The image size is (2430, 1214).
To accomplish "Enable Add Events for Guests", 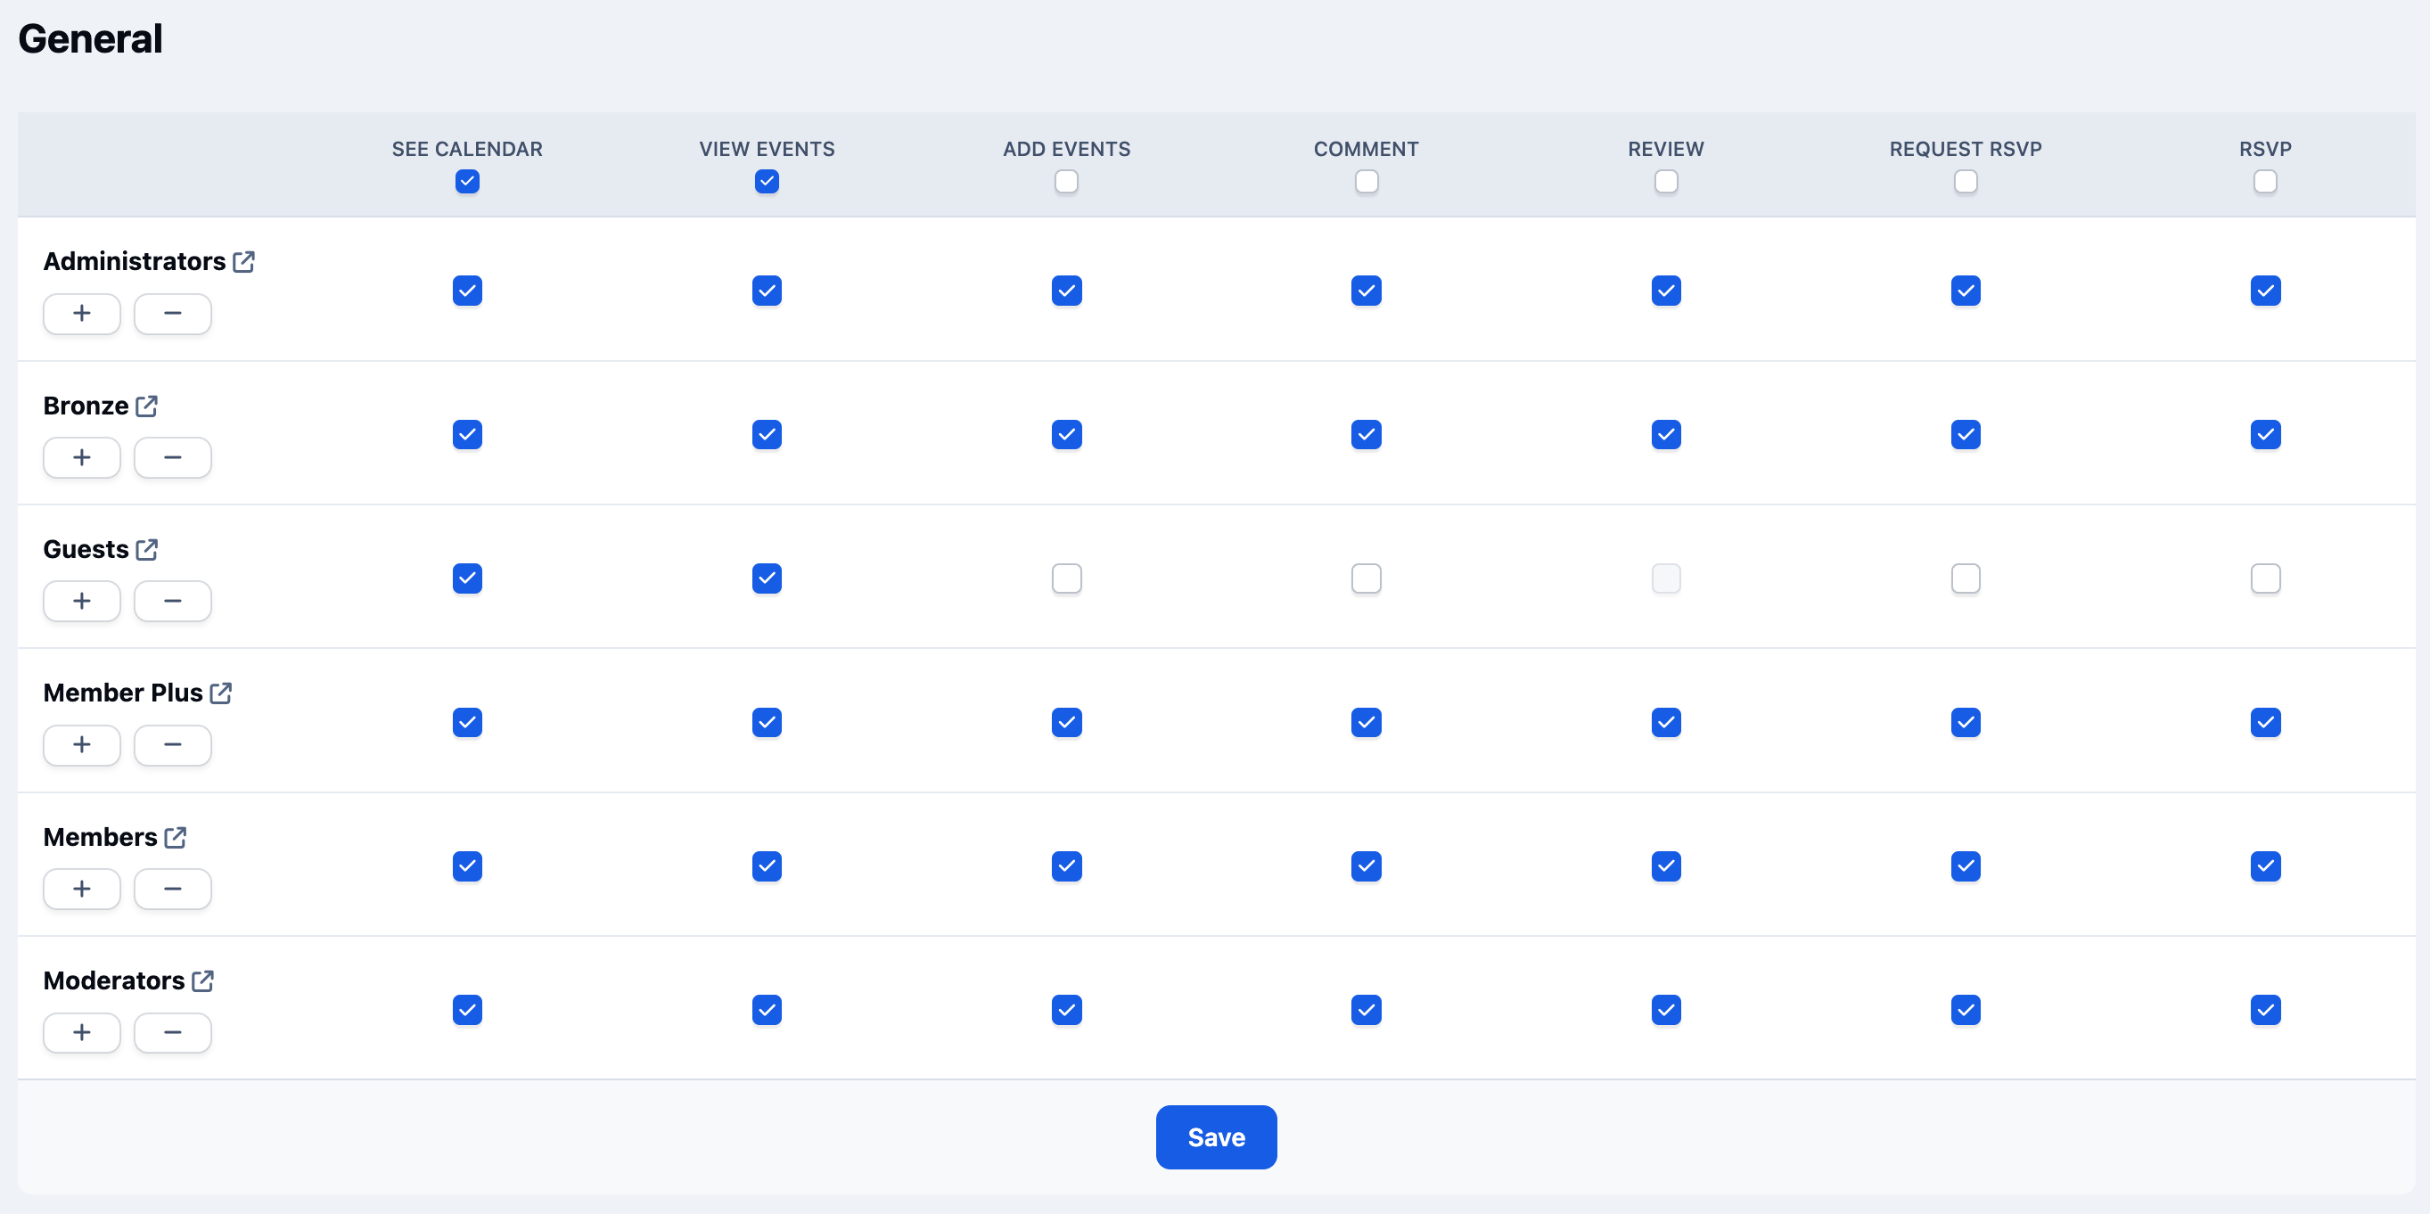I will (x=1066, y=578).
